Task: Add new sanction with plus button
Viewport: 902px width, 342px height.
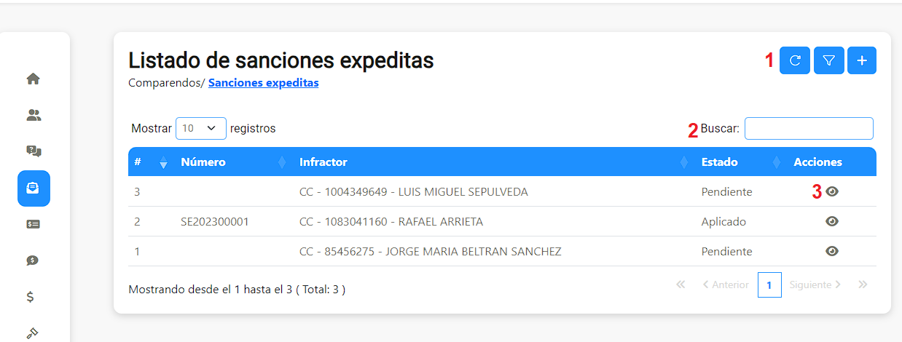Action: [x=862, y=61]
